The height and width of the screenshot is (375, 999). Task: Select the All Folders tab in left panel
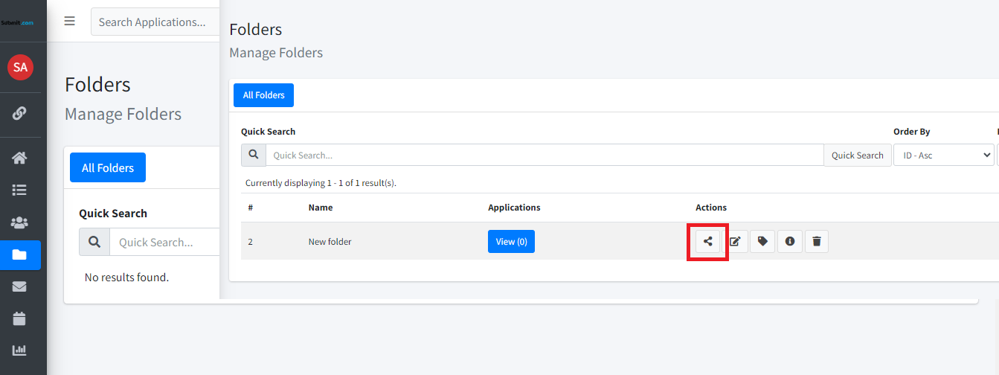click(108, 167)
